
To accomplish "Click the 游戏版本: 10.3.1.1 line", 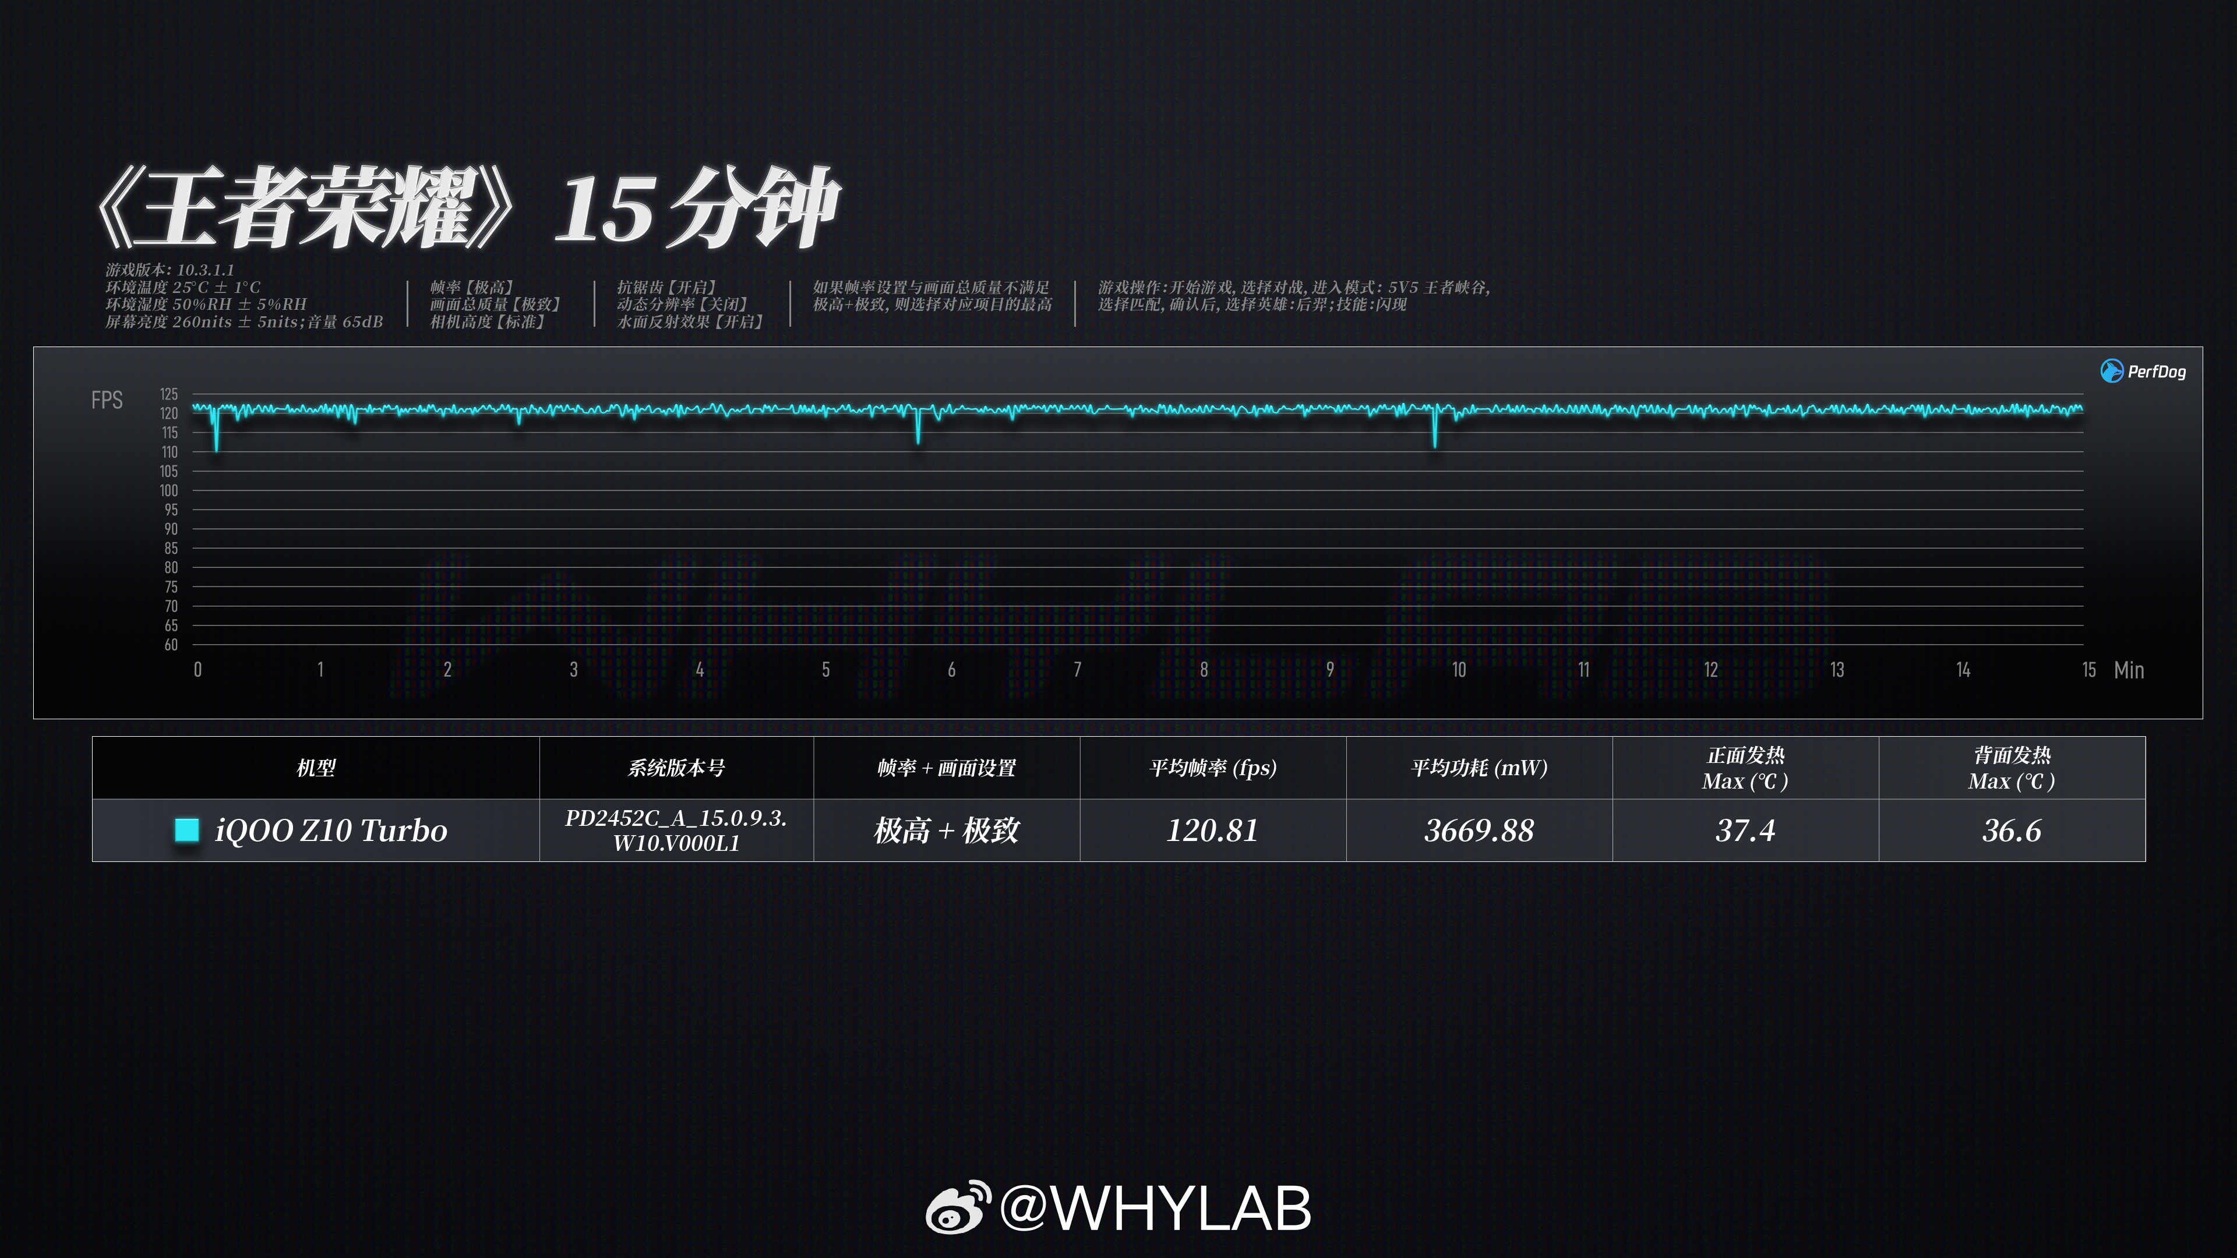I will [170, 270].
